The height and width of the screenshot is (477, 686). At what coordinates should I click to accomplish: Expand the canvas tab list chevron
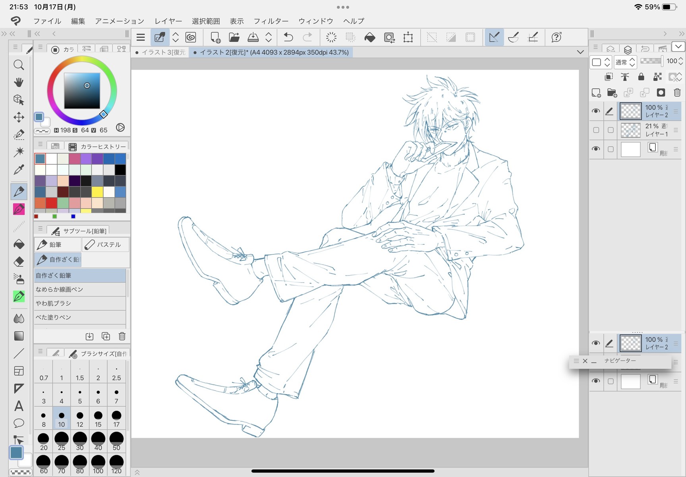coord(580,52)
